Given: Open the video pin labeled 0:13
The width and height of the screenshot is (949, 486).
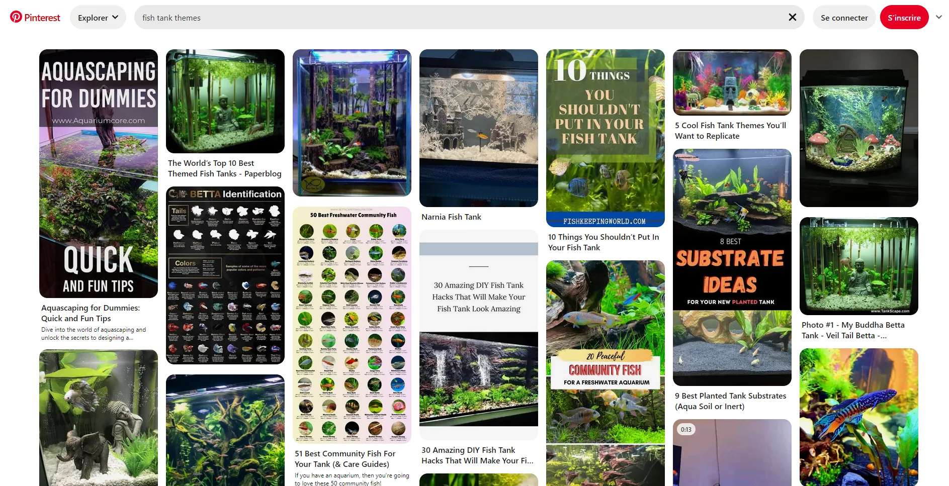Looking at the screenshot, I should click(x=732, y=452).
